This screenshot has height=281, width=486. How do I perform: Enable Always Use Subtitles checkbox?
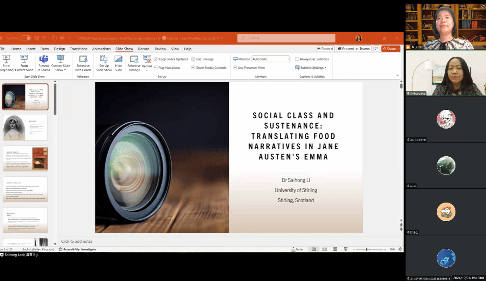click(x=297, y=59)
